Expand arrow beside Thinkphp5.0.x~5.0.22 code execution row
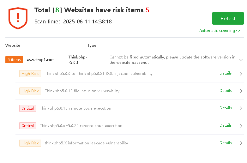This screenshot has width=247, height=163. point(241,126)
